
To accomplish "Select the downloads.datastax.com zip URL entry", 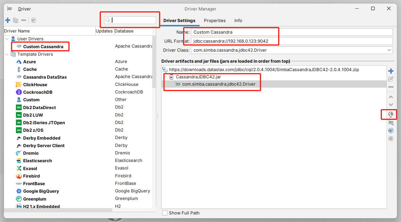I will pyautogui.click(x=264, y=70).
